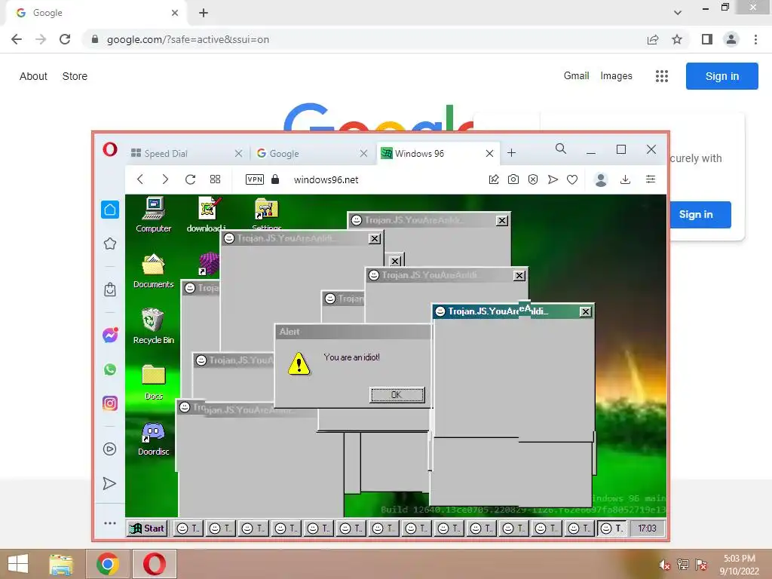
Task: Click muted volume icon in system tray
Action: pos(664,565)
